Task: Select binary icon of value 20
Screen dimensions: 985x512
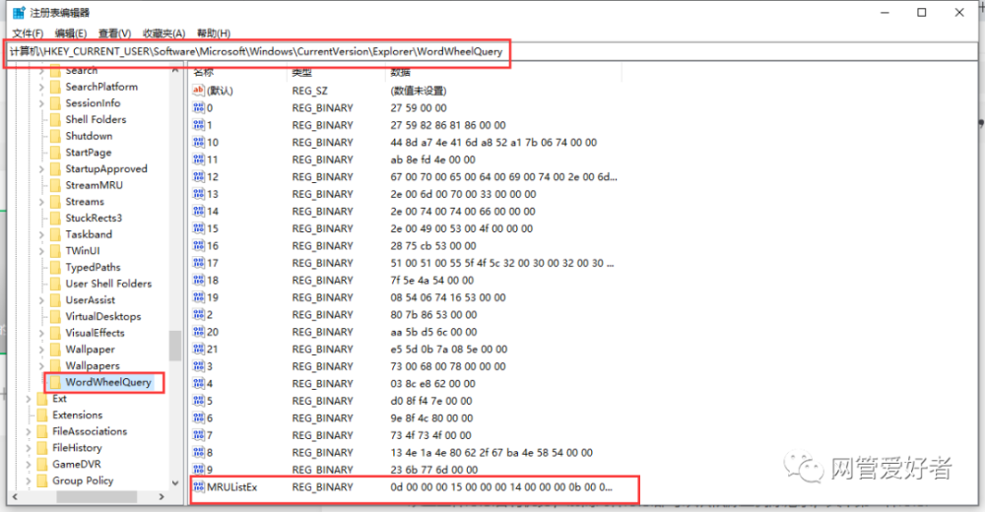Action: pos(199,332)
